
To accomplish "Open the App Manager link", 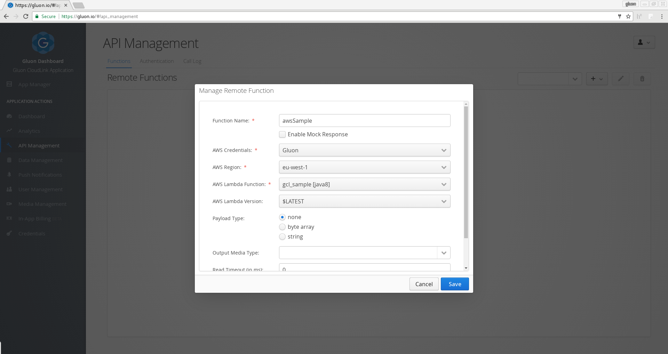I will [x=34, y=85].
